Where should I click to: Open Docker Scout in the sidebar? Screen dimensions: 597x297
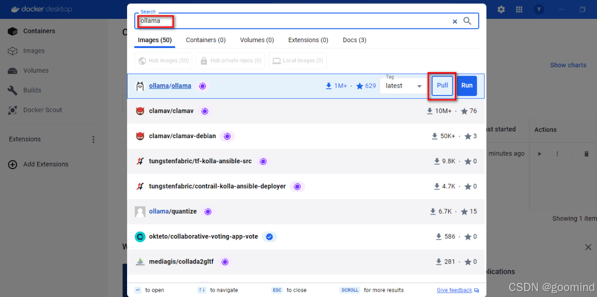43,110
